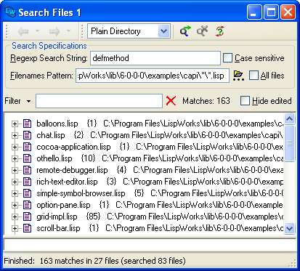300x271 pixels.
Task: Clear the filter with red X
Action: [171, 101]
